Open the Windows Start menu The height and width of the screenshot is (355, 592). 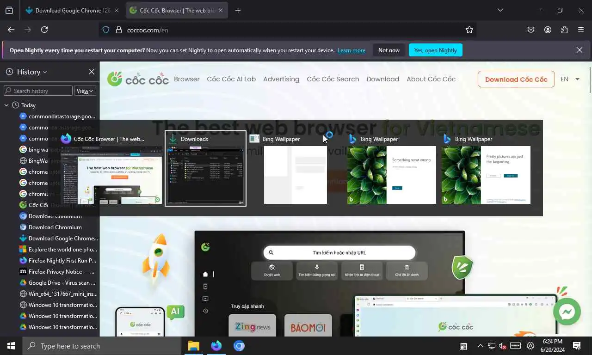11,346
